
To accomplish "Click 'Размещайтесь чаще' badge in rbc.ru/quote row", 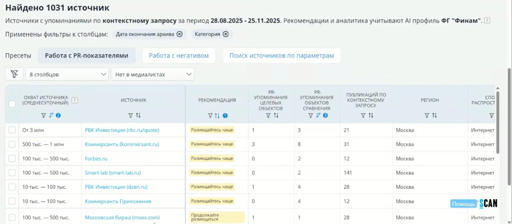I will pos(212,130).
